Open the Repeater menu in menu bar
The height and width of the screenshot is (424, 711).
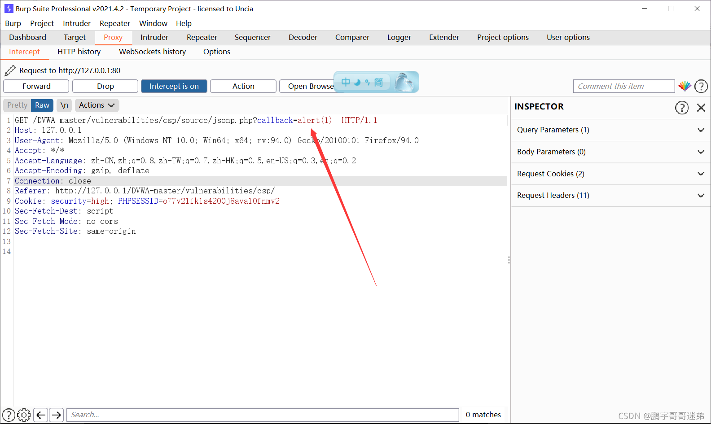(x=115, y=23)
